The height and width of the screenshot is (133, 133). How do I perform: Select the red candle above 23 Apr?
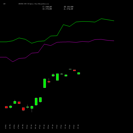point(74,70)
